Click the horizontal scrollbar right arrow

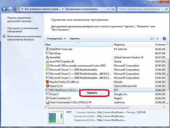pos(164,107)
